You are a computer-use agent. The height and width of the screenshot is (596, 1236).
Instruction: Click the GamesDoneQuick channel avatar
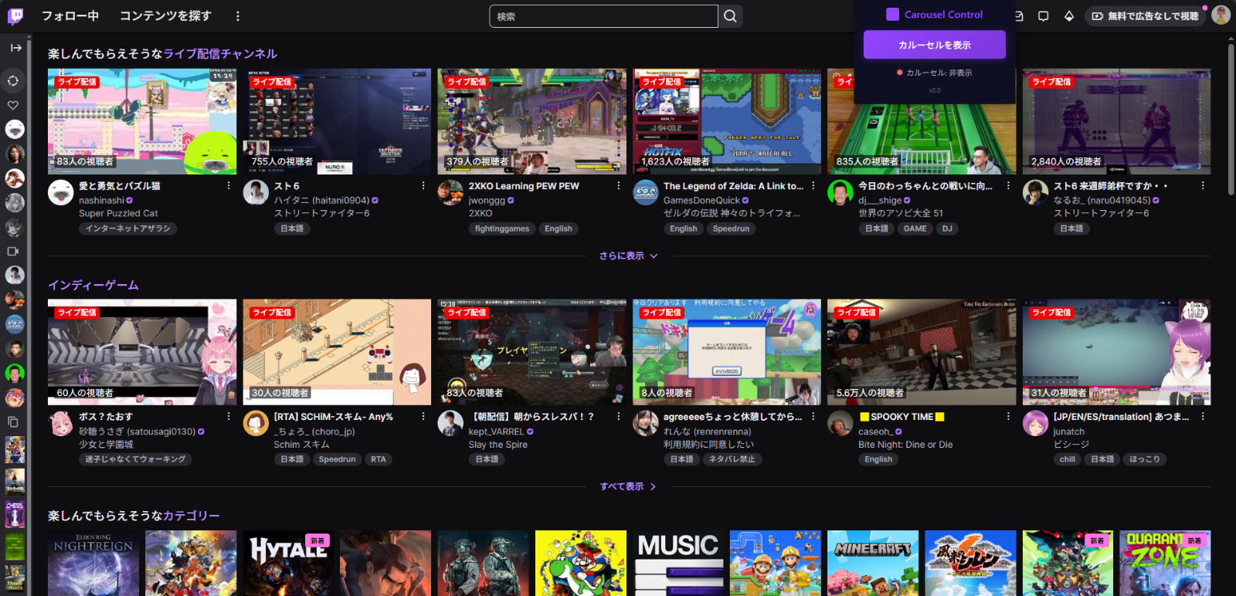(645, 192)
